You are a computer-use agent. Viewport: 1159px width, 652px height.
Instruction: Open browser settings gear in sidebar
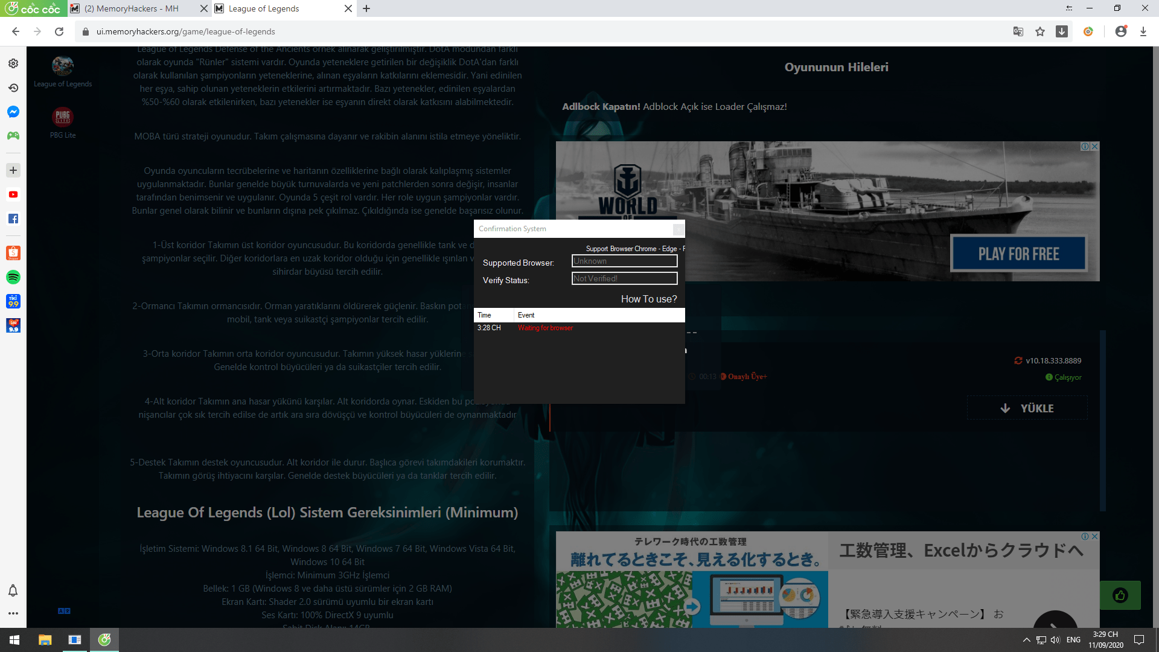13,63
